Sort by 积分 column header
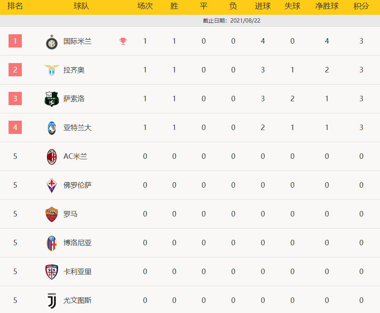This screenshot has width=380, height=313. [x=361, y=6]
